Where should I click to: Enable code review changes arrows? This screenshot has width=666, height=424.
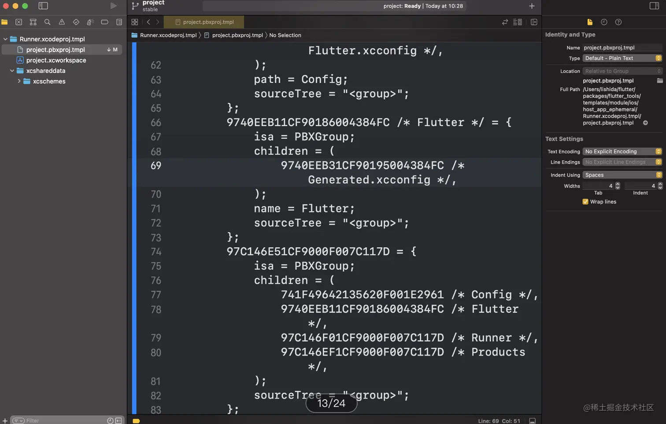(x=505, y=22)
